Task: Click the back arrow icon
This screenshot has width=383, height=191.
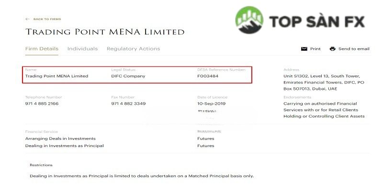Action: (x=27, y=19)
